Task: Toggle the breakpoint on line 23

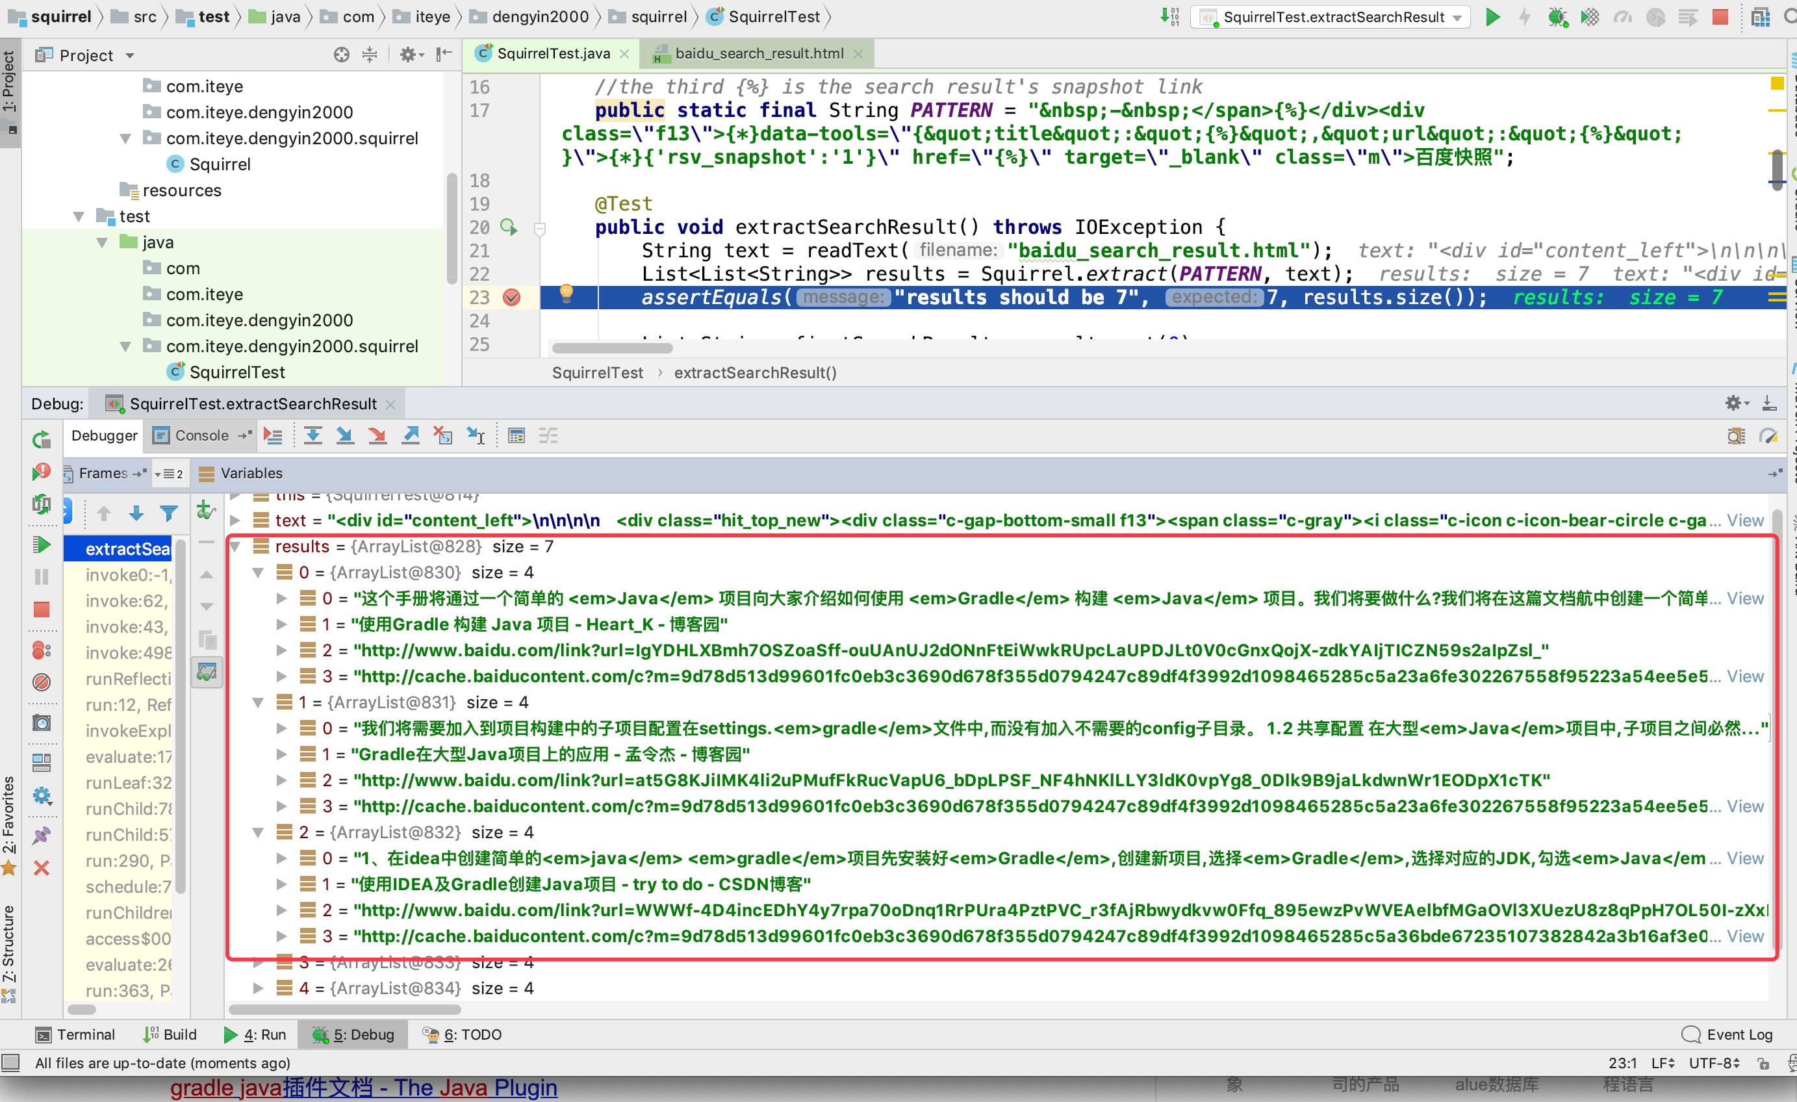Action: point(512,298)
